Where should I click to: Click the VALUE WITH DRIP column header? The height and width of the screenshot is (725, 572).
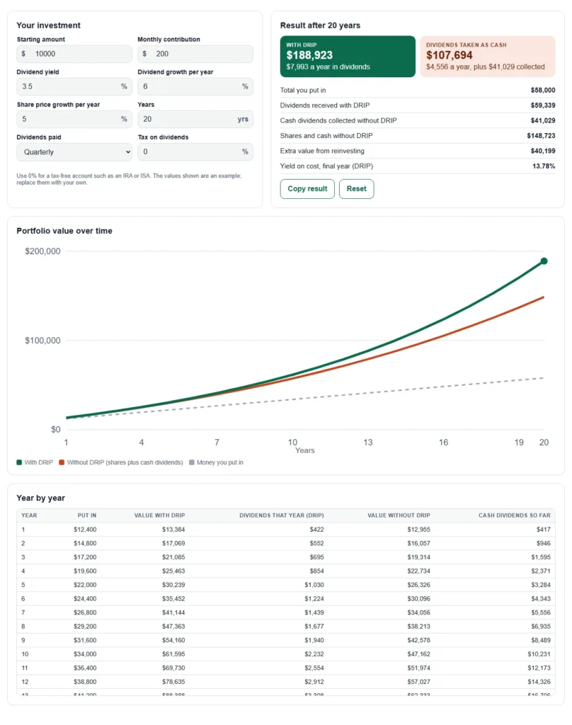pos(159,515)
